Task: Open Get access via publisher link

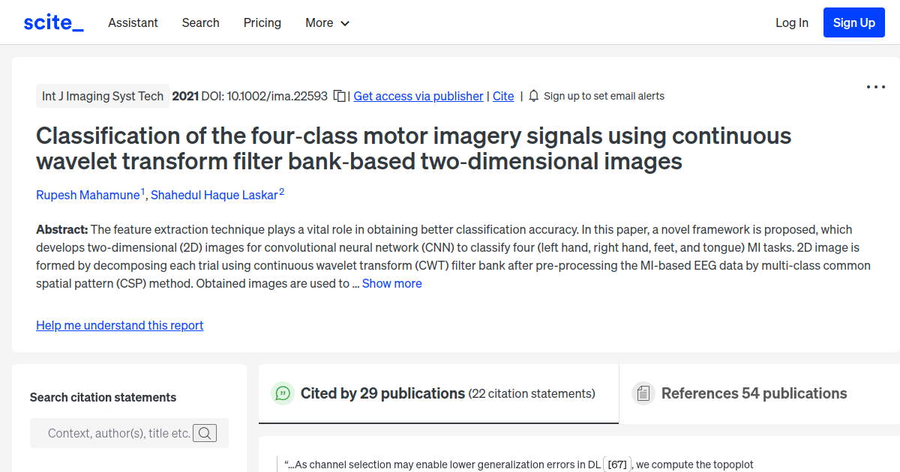Action: pos(418,96)
